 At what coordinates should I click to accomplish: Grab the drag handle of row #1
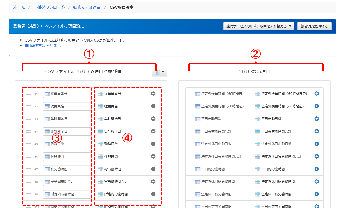[28, 94]
